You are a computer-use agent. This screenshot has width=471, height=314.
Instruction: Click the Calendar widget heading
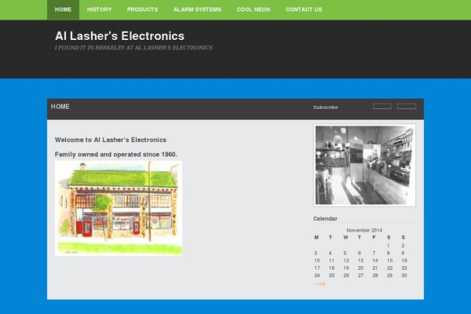(x=325, y=218)
